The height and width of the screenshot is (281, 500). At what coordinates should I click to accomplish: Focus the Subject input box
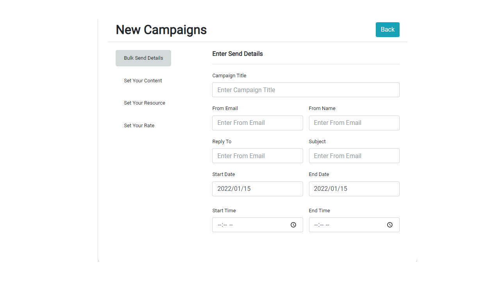[x=354, y=156]
